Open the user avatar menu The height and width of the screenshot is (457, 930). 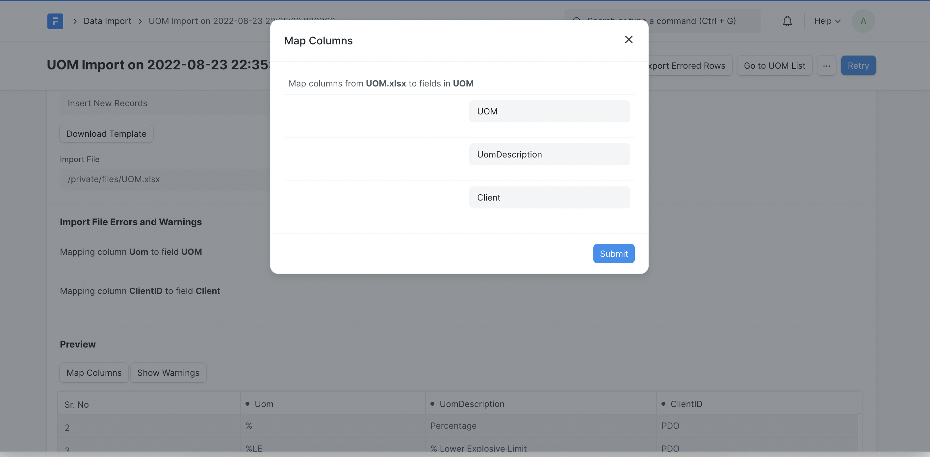point(863,21)
